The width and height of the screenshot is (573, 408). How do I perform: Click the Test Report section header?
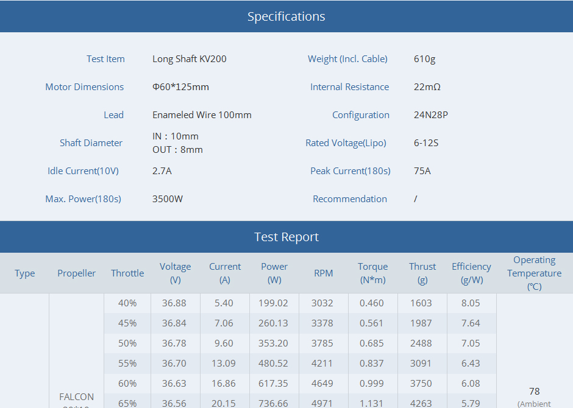286,237
